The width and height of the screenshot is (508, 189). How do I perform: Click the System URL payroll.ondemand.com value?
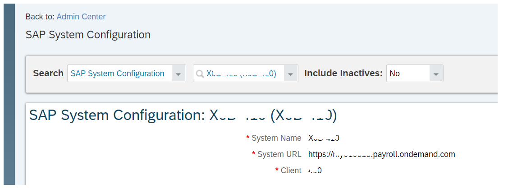coord(382,154)
